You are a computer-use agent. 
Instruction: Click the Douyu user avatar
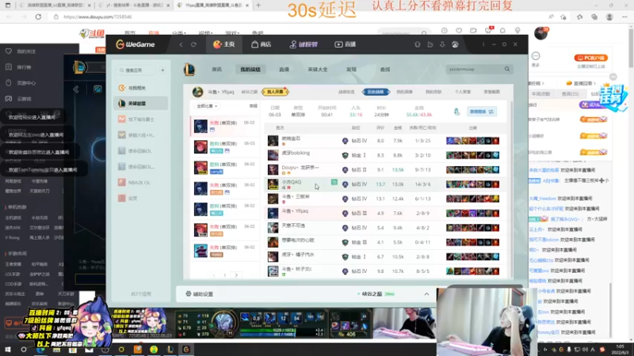(540, 33)
